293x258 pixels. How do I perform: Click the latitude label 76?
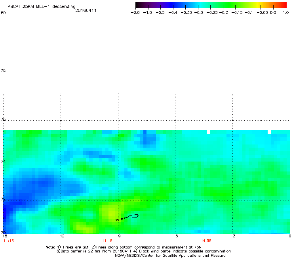[x=3, y=119]
